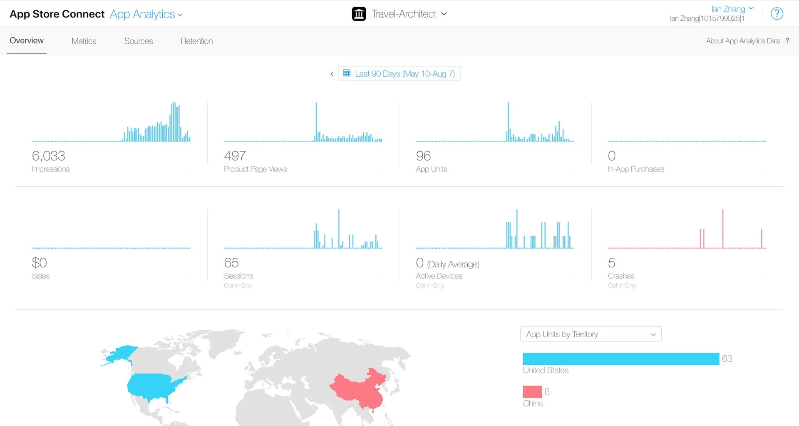799x426 pixels.
Task: Open About App Analytics Data link
Action: point(743,41)
